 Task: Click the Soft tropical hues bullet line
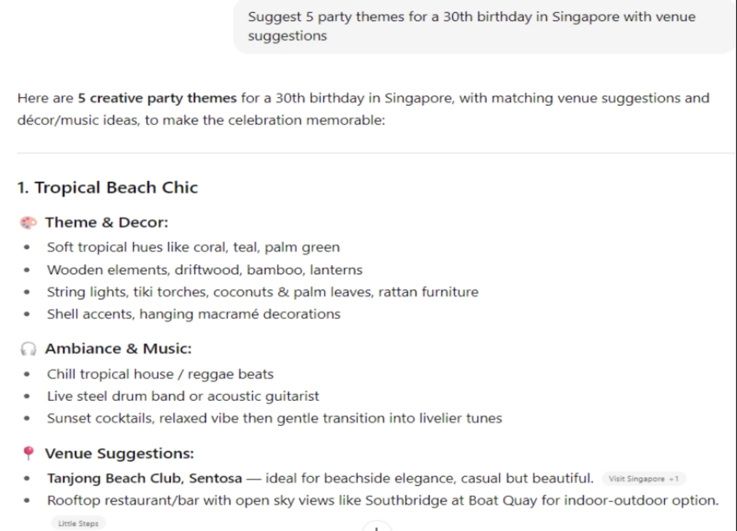click(x=193, y=247)
